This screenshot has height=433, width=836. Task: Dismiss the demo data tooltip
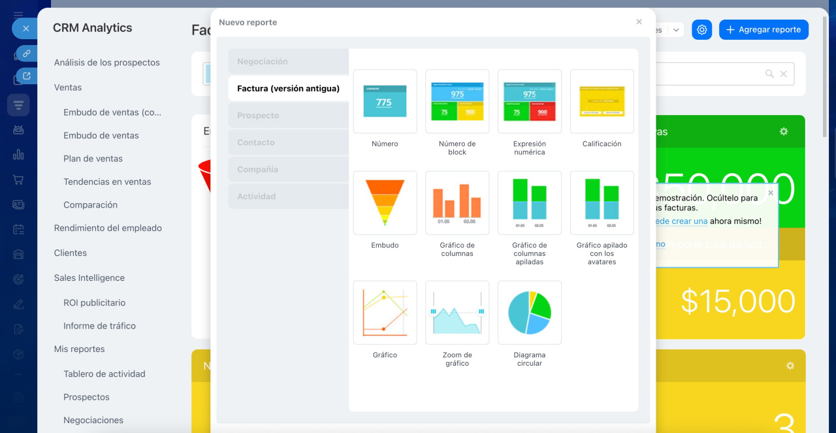pos(771,193)
